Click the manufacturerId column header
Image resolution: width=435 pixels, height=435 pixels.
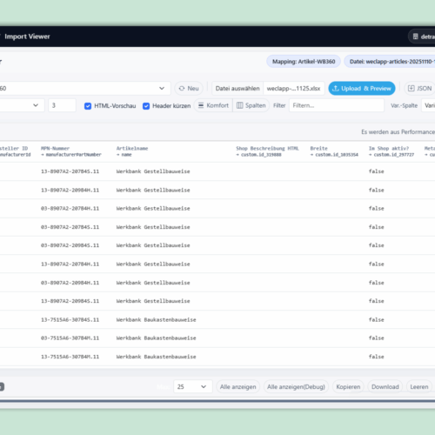(15, 151)
